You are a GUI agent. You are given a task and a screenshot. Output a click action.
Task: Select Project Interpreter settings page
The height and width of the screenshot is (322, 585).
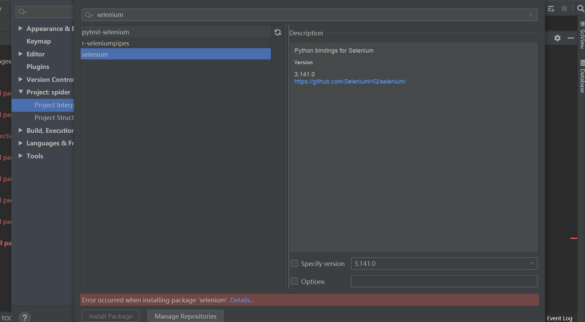click(x=43, y=105)
